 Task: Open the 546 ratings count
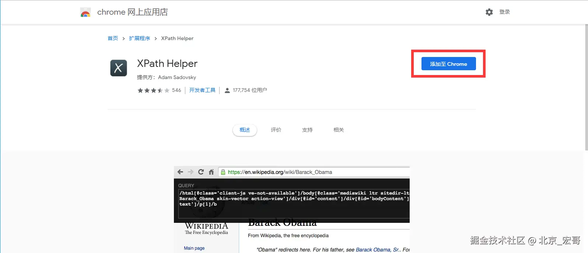pyautogui.click(x=176, y=90)
